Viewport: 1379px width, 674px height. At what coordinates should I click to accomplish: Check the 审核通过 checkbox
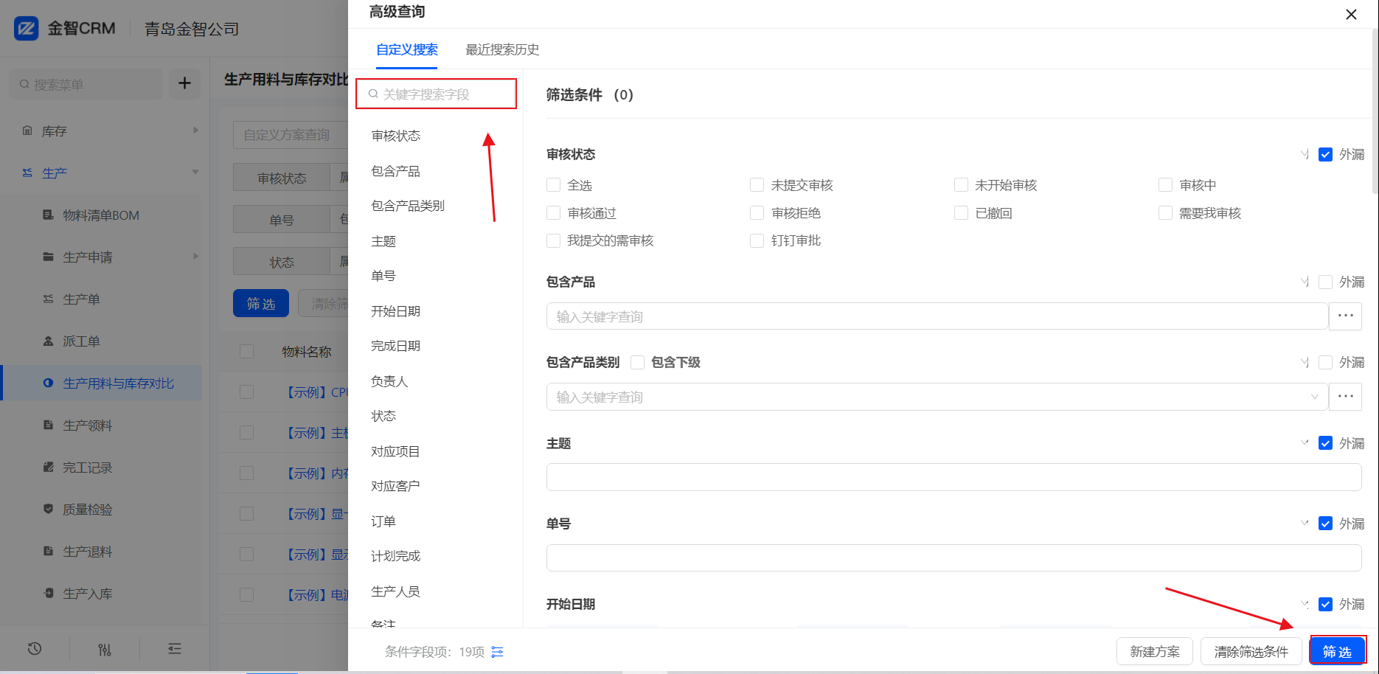[x=554, y=213]
